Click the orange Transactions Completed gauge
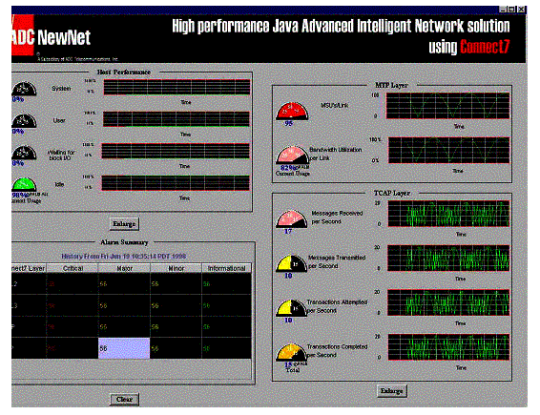Viewport: 540px width, 415px height. point(291,352)
